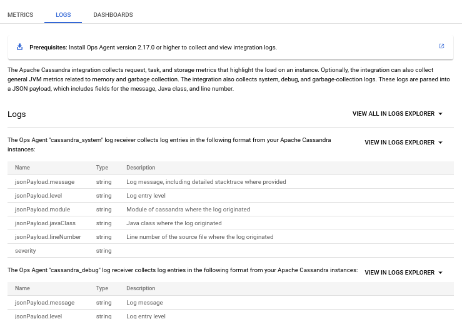
Task: Click Type column header in cassandra_system table
Action: 102,168
